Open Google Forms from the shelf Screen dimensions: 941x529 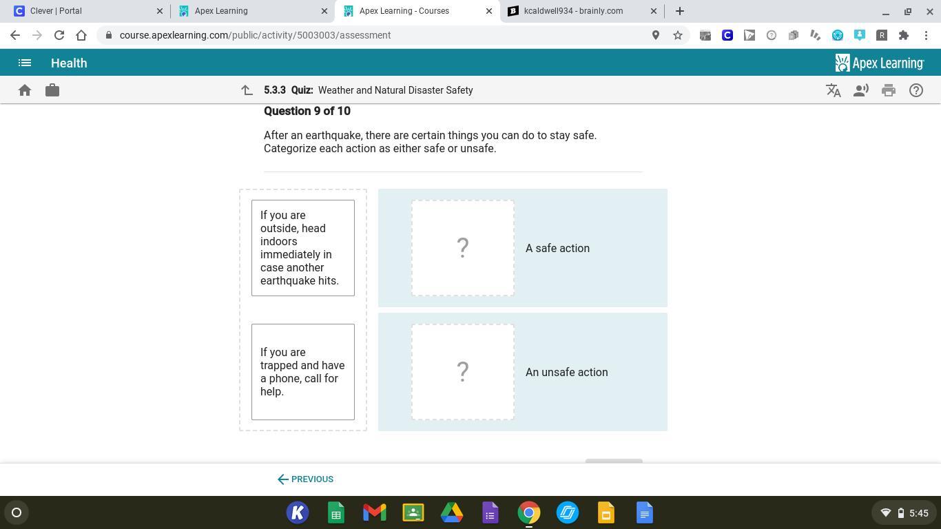[x=490, y=512]
